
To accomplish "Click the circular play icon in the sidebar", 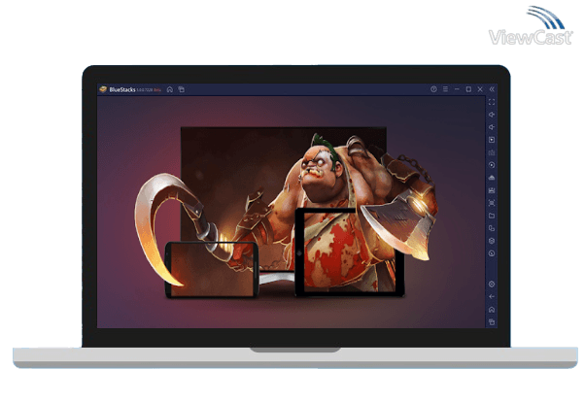I will 492,165.
